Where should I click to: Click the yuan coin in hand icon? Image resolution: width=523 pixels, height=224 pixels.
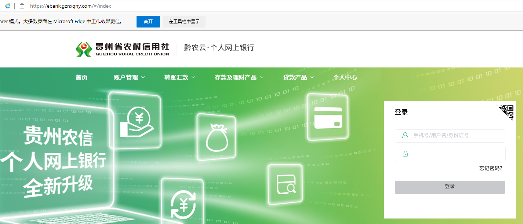coord(136,122)
